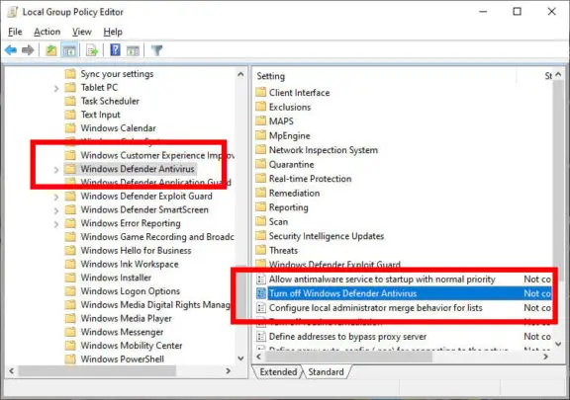Viewport: 570px width, 400px height.
Task: Select Windows PowerShell in the tree
Action: 115,359
